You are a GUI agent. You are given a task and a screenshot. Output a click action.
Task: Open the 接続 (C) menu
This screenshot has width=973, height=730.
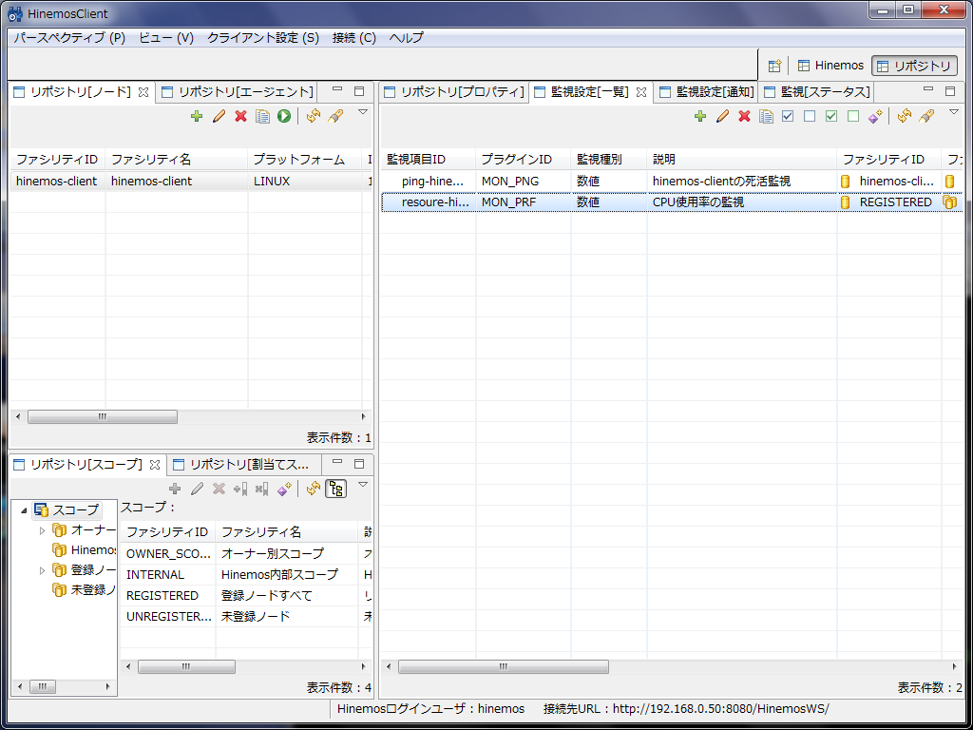tap(354, 38)
